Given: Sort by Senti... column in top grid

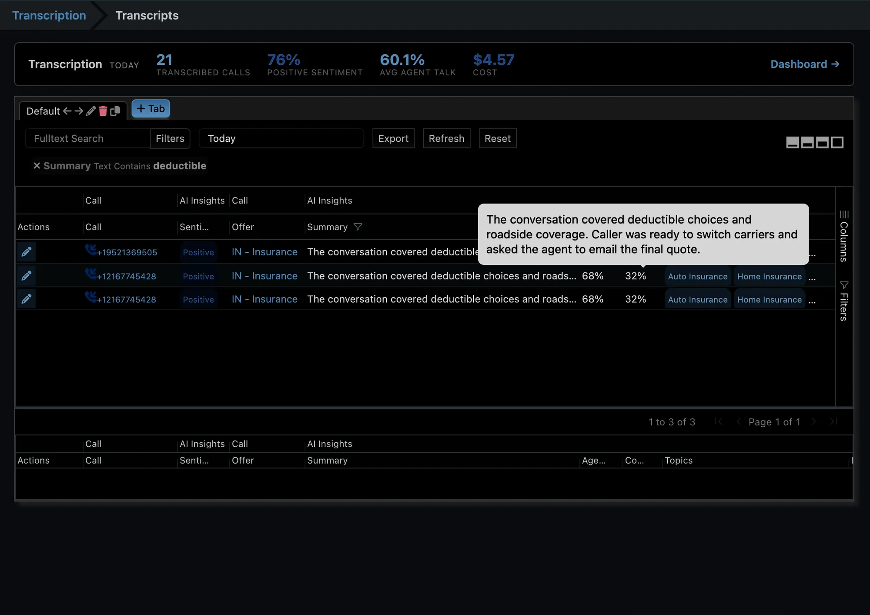Looking at the screenshot, I should 194,227.
